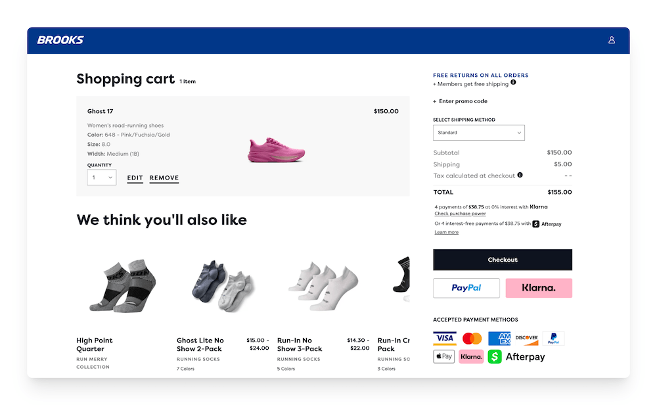The image size is (657, 405).
Task: Open the High Point Quarter socks thumbnail
Action: click(x=122, y=283)
